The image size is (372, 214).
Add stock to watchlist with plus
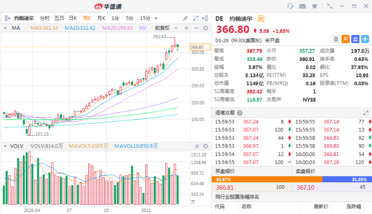pyautogui.click(x=365, y=39)
